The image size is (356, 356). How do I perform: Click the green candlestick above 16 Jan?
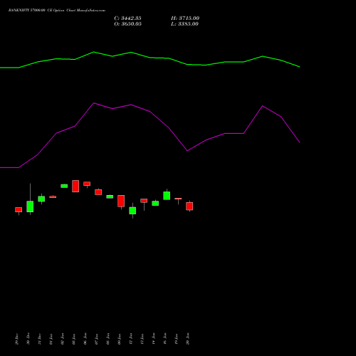[167, 196]
